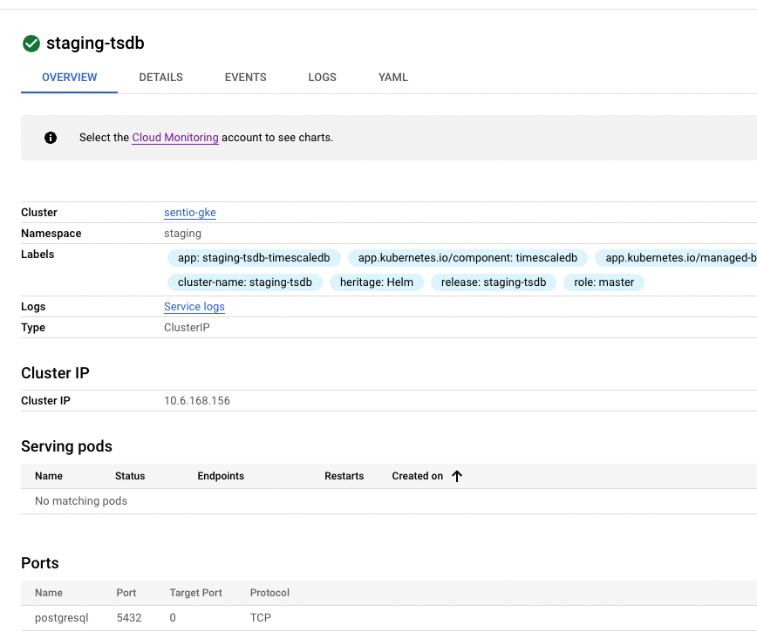Click the sentio-gke cluster link

(x=190, y=212)
